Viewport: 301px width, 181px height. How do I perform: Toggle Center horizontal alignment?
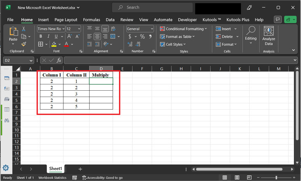[97, 37]
